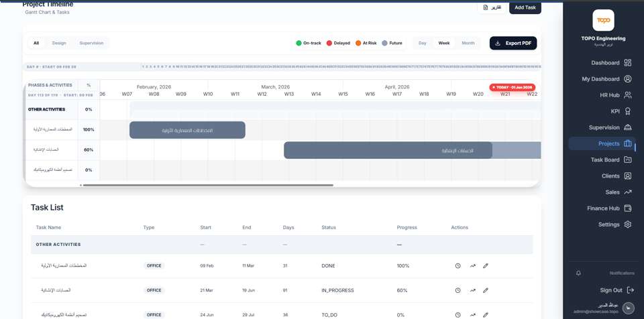The height and width of the screenshot is (319, 644).
Task: Switch timeline filter to All
Action: pos(36,43)
